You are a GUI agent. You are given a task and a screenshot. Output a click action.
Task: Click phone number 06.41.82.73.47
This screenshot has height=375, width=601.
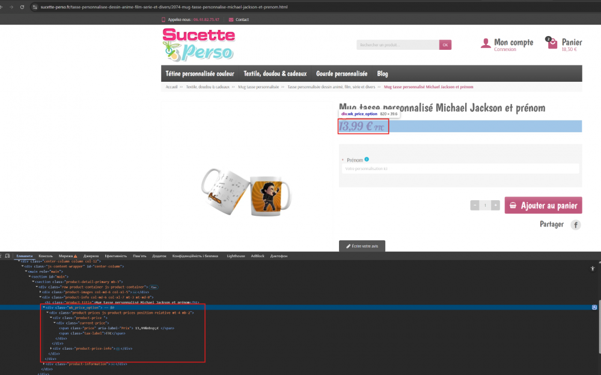point(206,20)
